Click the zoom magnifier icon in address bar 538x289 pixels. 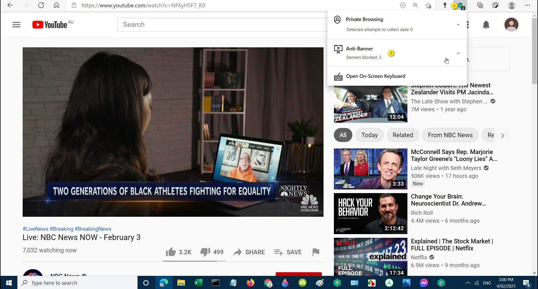(x=416, y=5)
